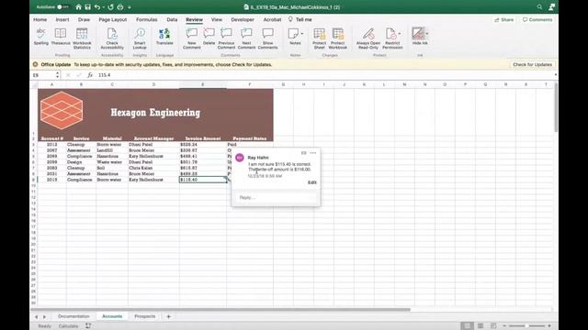This screenshot has width=588, height=330.
Task: Switch to Page Break Preview in status bar
Action: 493,326
